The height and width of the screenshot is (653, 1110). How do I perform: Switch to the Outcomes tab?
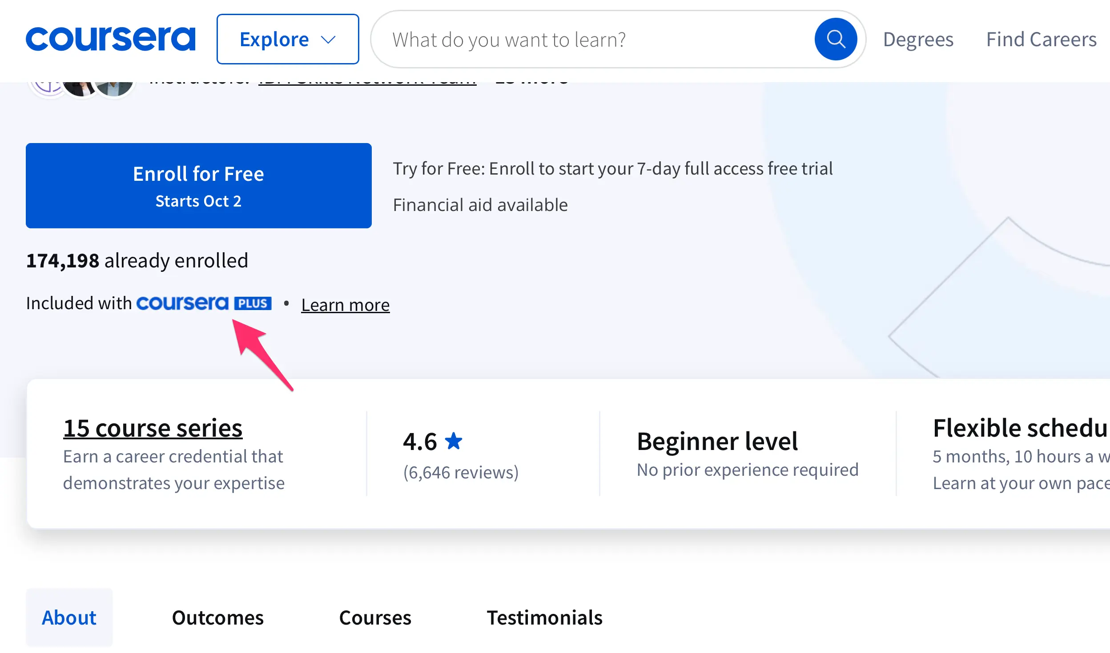(x=217, y=617)
